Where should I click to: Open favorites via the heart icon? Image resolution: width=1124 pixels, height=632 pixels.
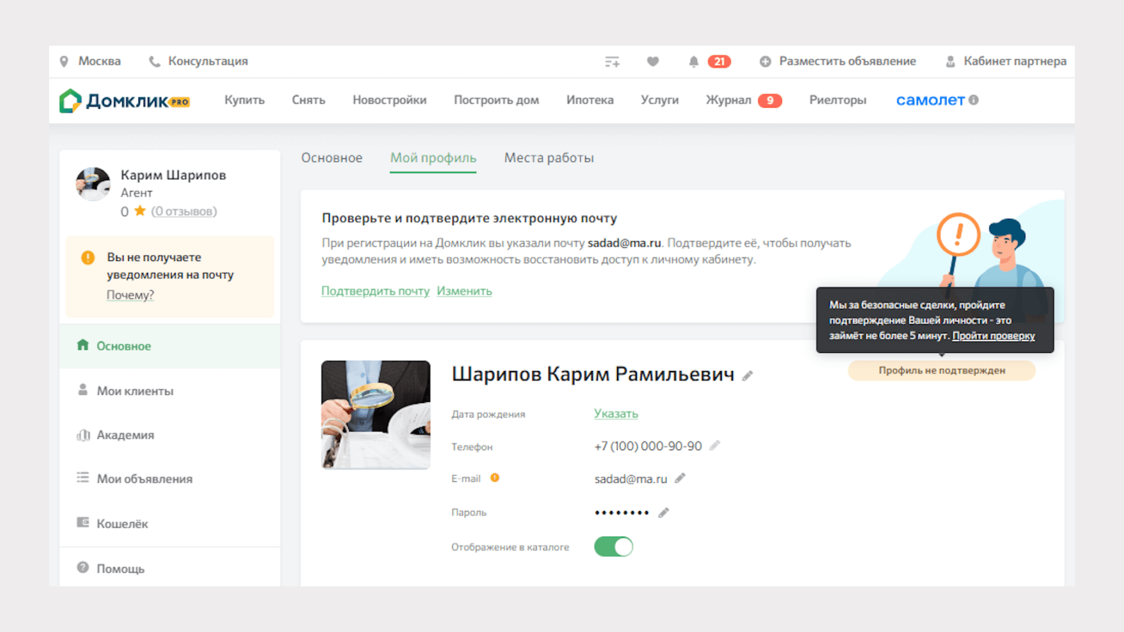click(653, 61)
